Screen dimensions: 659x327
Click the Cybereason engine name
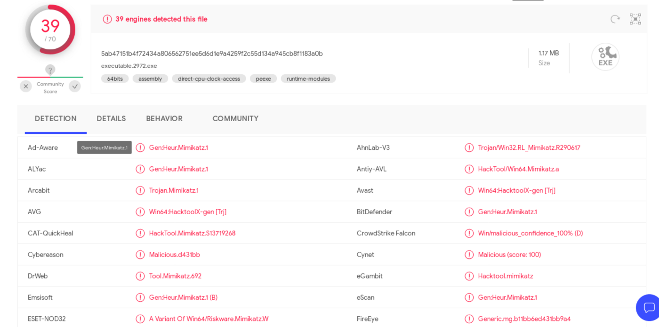[45, 255]
